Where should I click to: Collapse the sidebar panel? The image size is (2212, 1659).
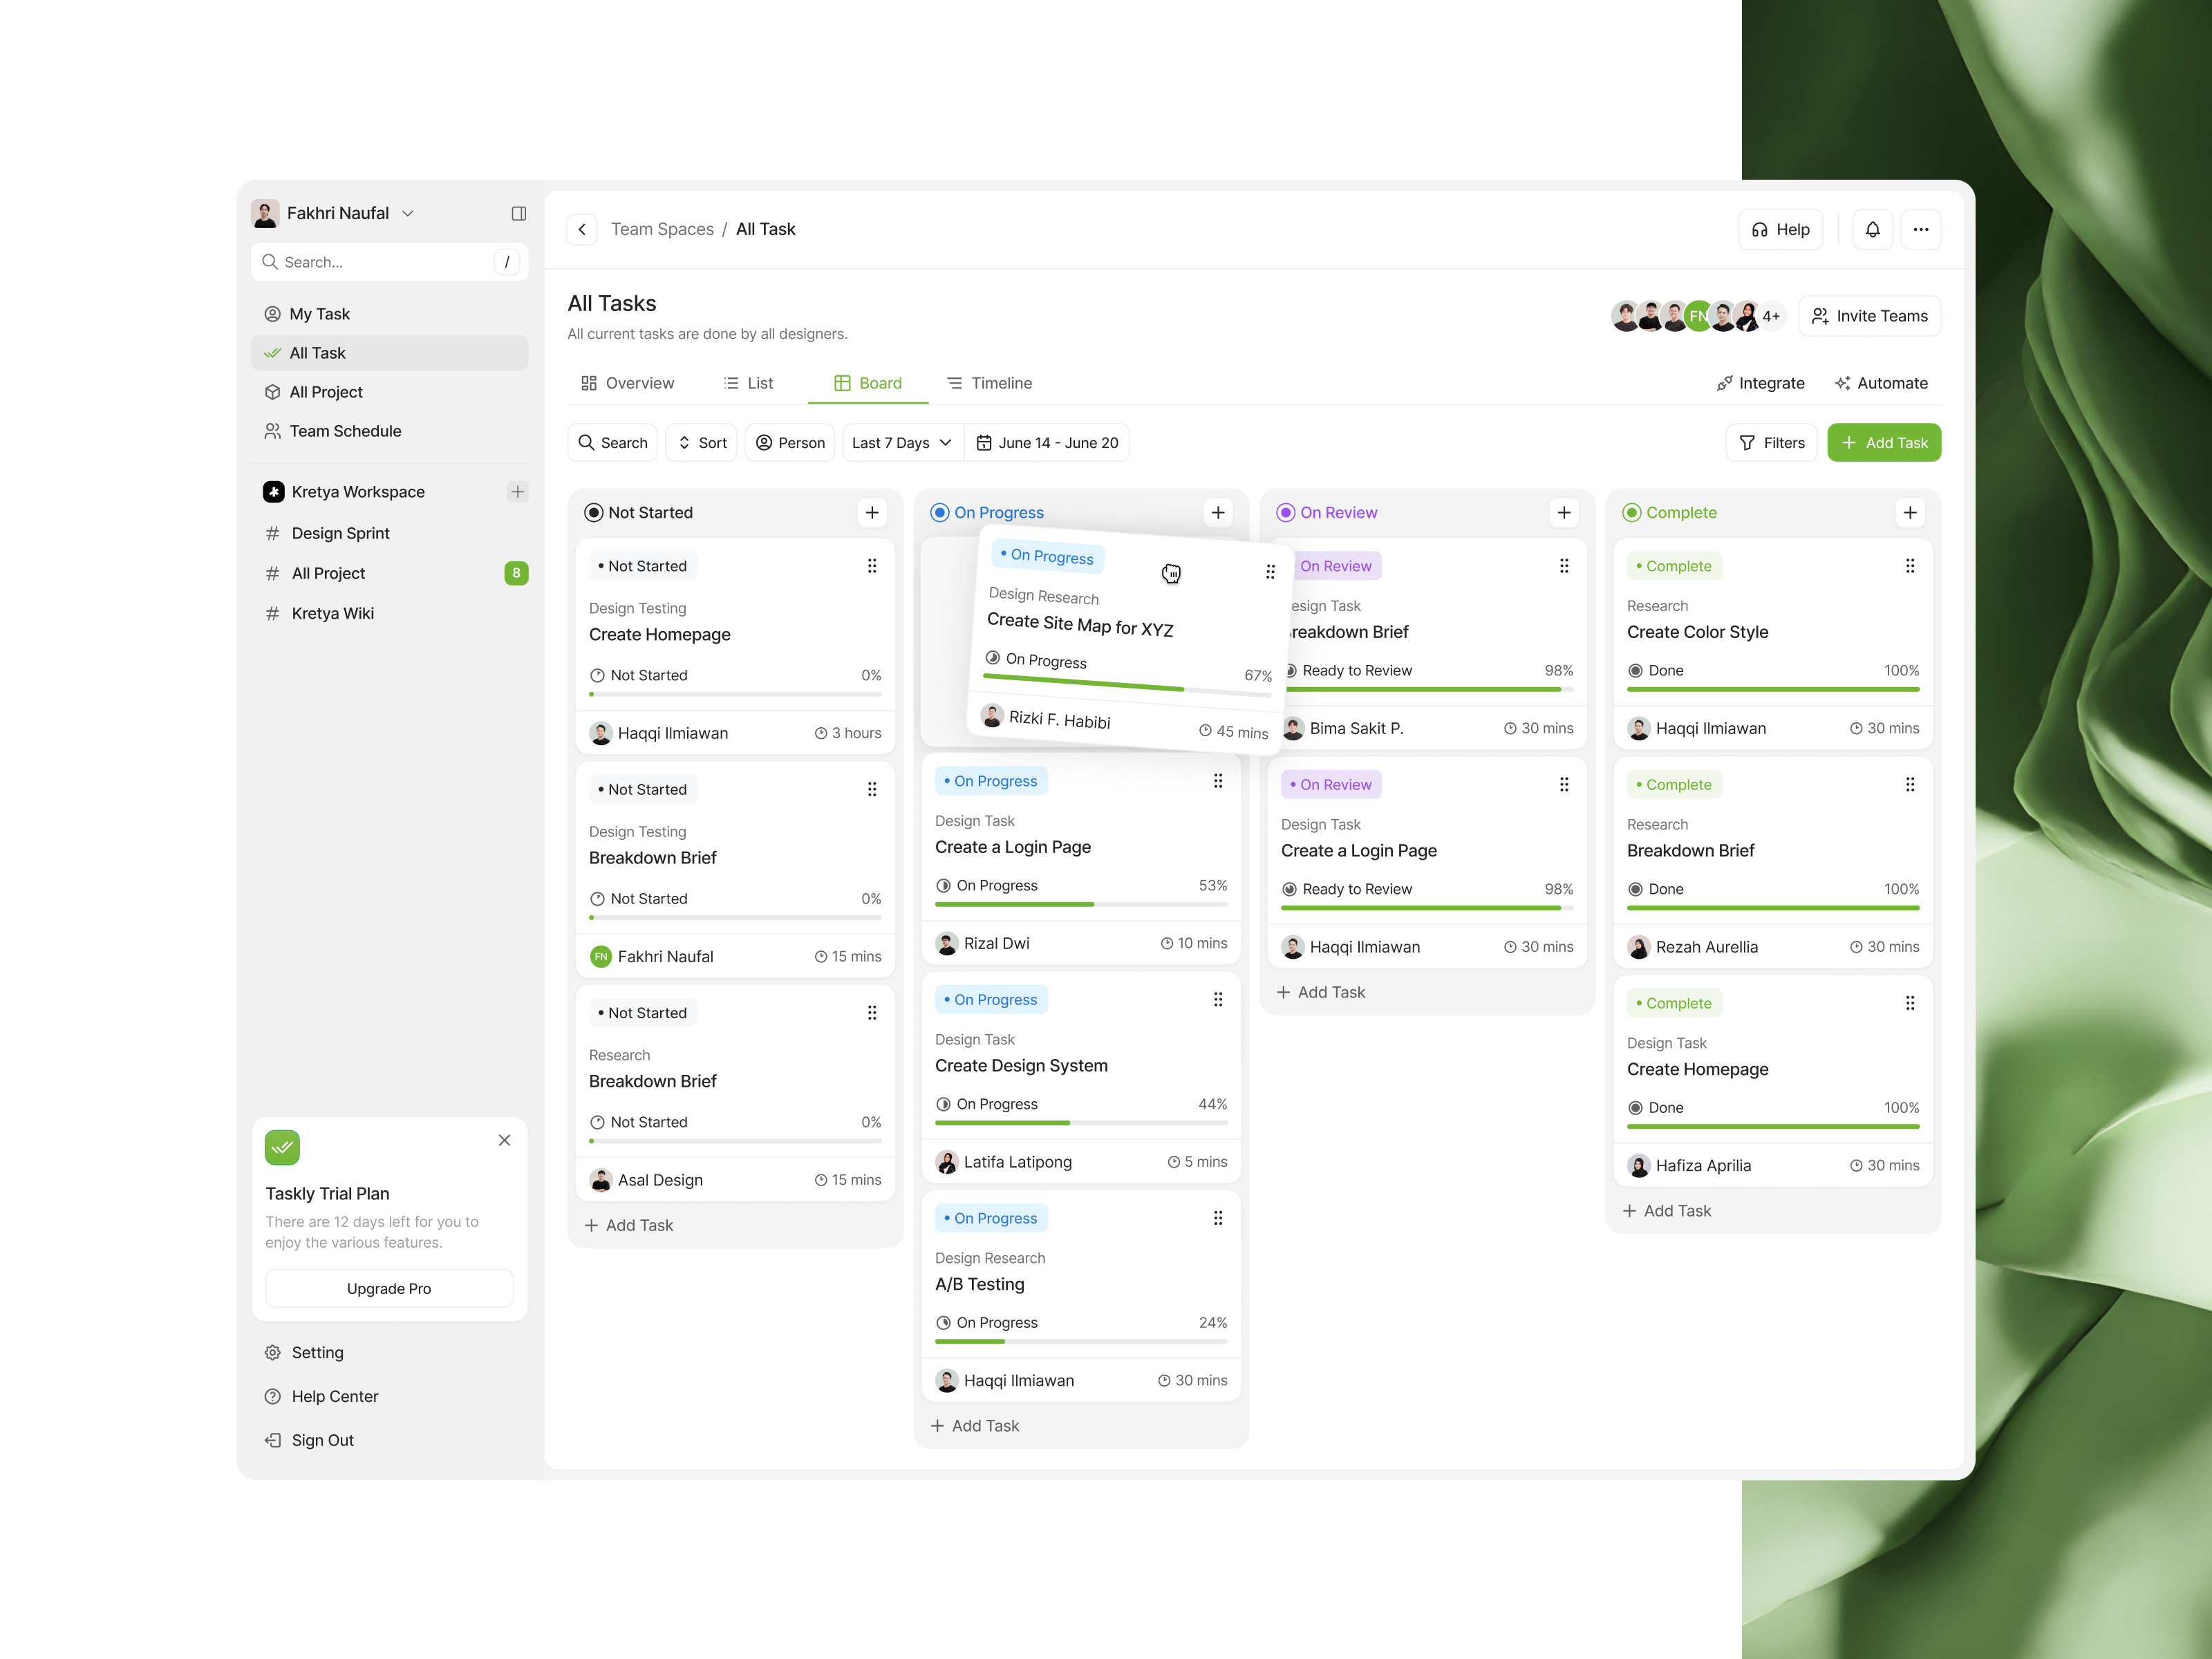click(x=519, y=213)
